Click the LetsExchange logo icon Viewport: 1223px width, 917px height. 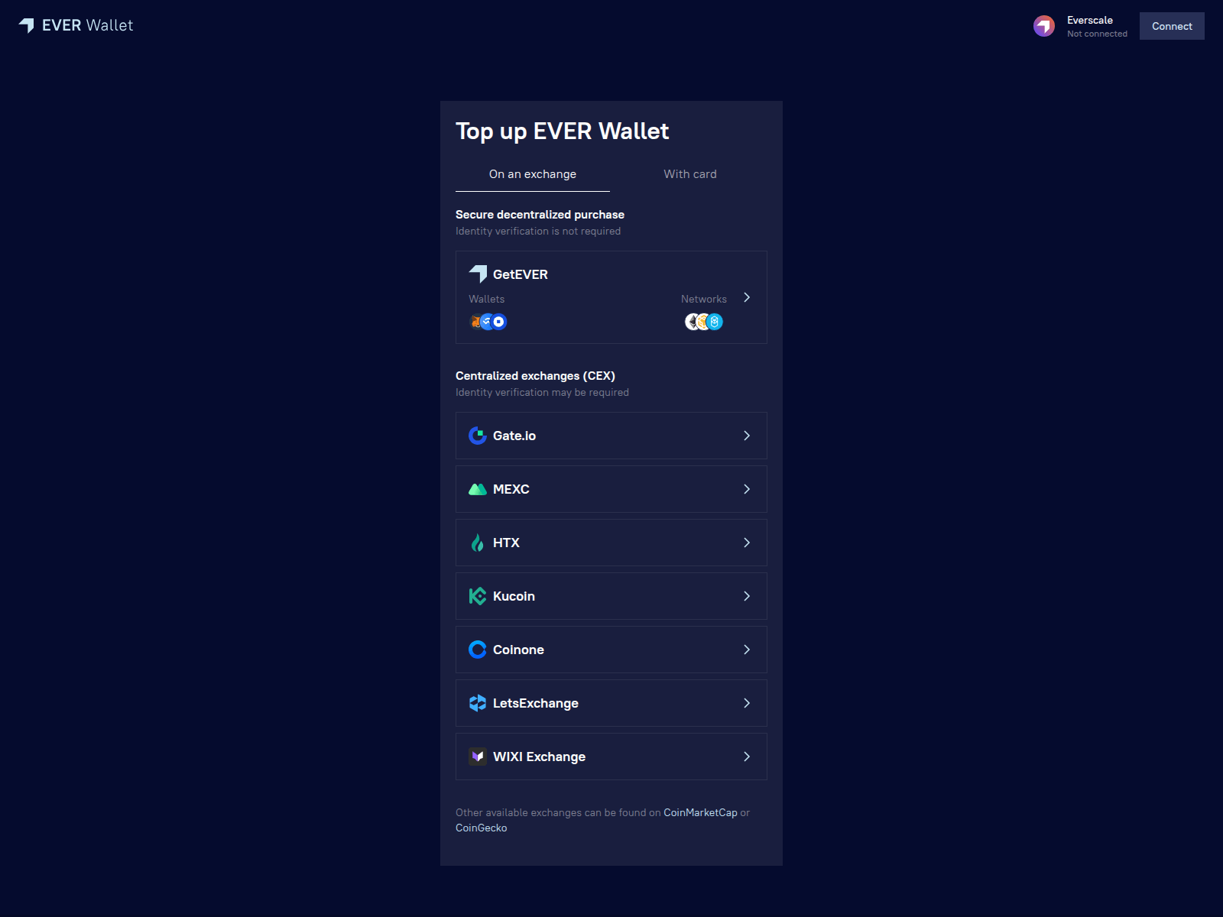tap(478, 703)
